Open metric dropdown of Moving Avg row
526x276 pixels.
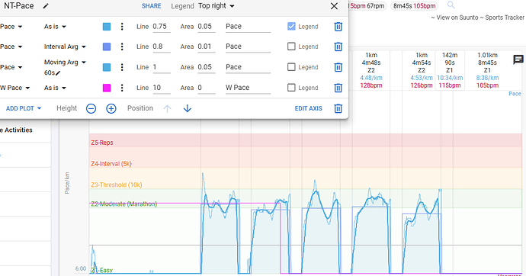coord(11,67)
